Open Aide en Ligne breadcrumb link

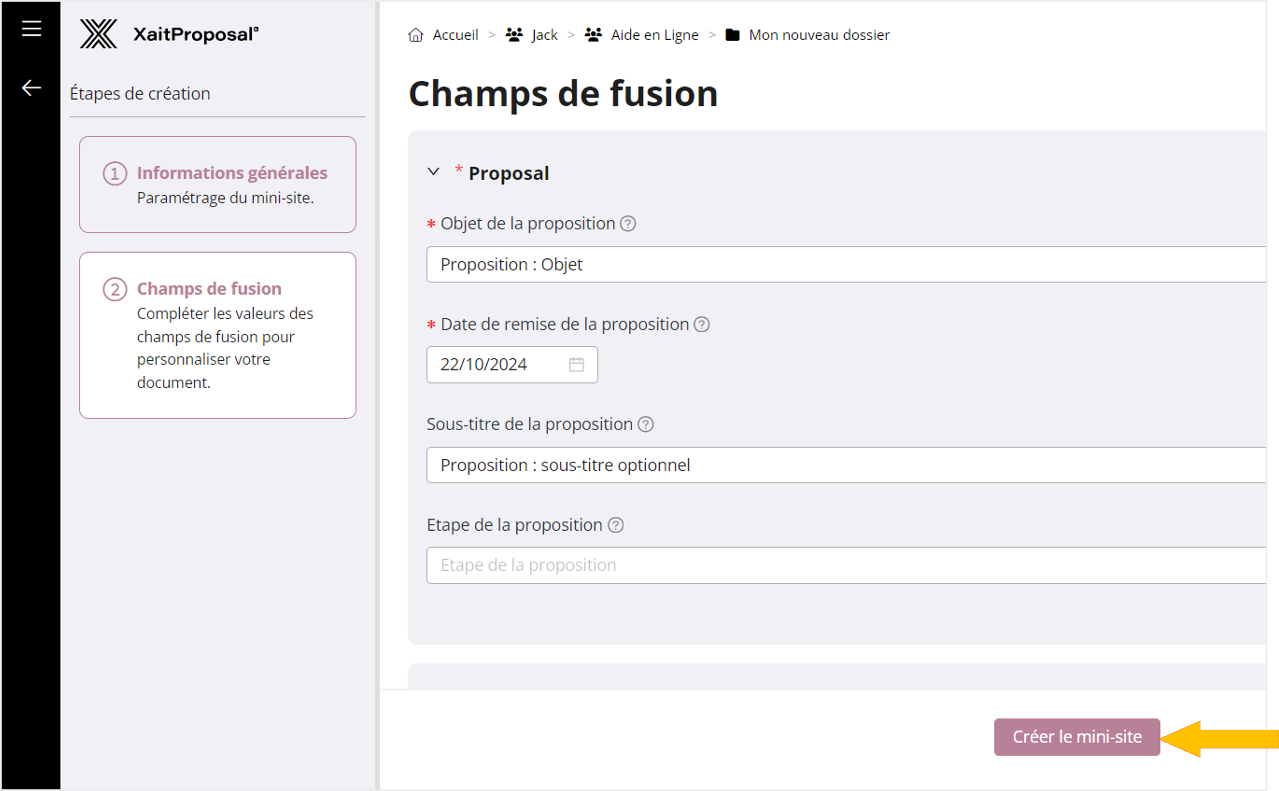coord(654,35)
